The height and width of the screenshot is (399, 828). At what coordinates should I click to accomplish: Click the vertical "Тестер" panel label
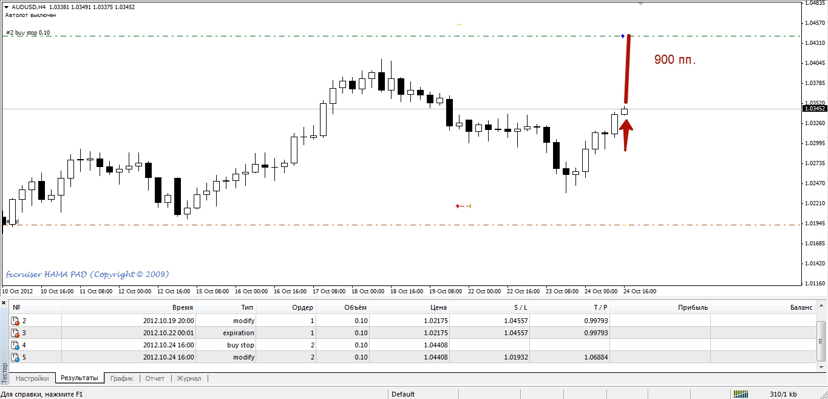(4, 372)
